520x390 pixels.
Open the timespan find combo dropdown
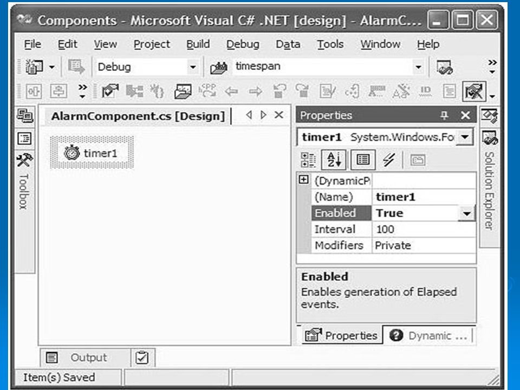click(x=419, y=67)
